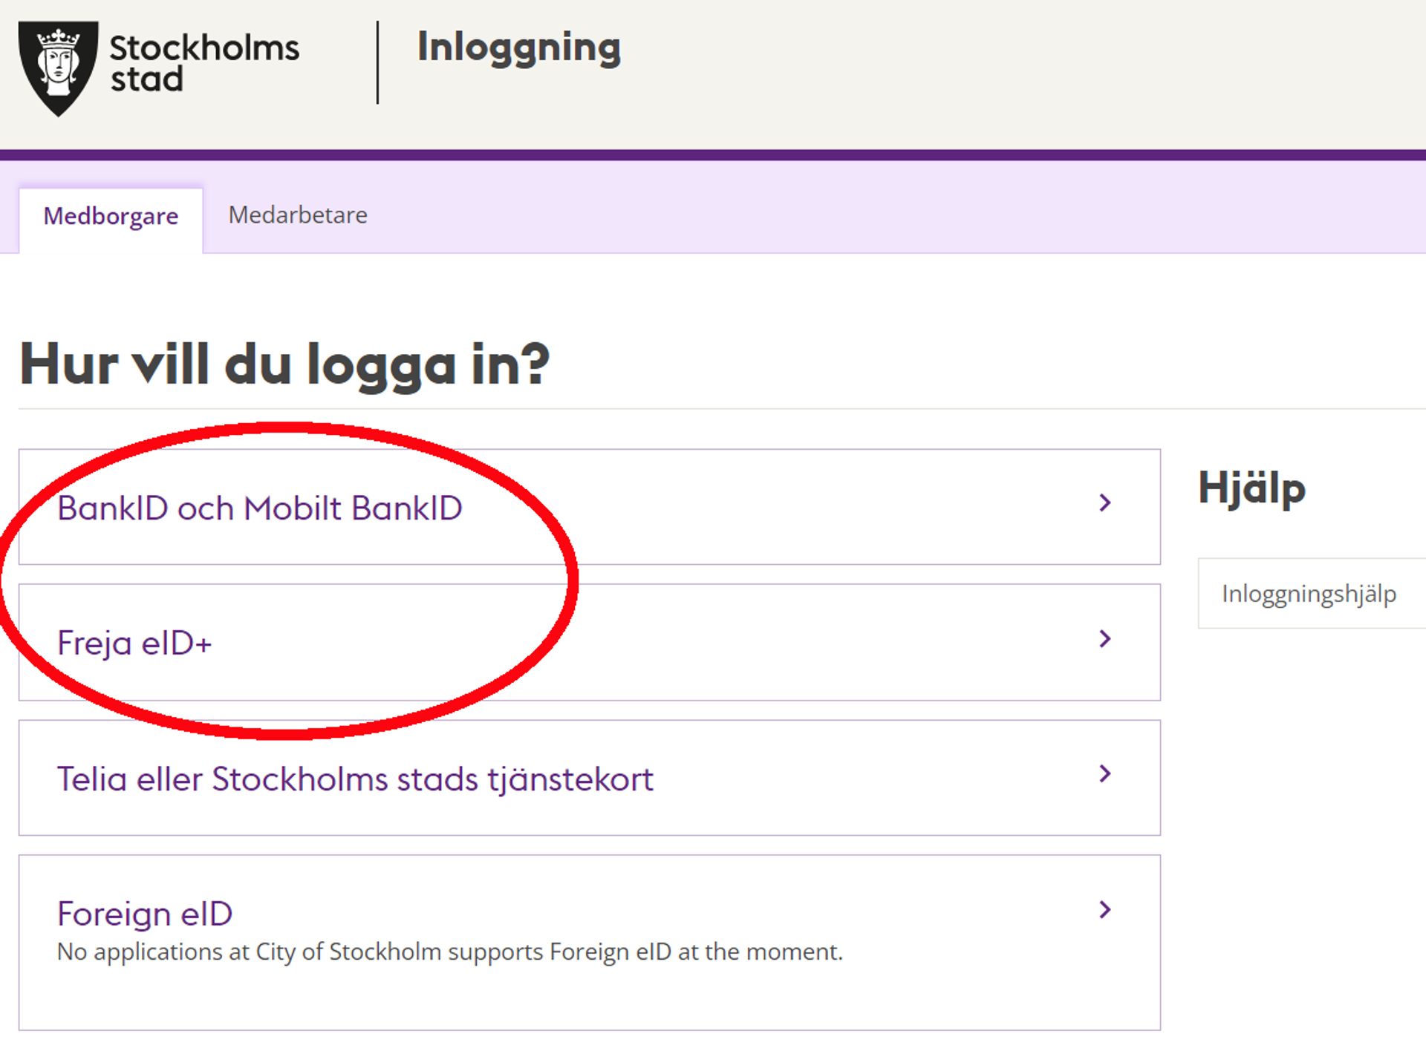Viewport: 1426px width, 1051px height.
Task: Select Freja eID+ as login method
Action: click(136, 643)
